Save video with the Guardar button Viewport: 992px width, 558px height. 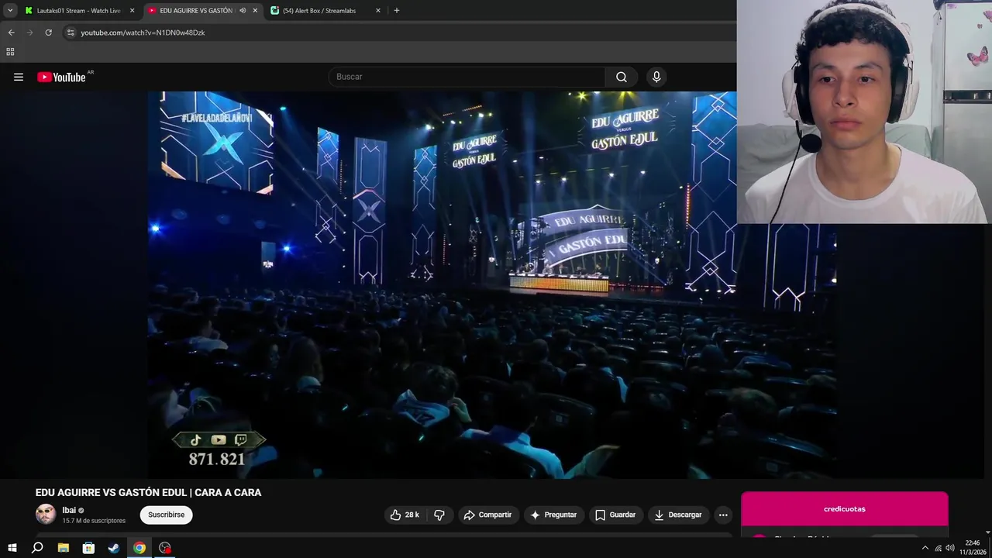(x=615, y=515)
